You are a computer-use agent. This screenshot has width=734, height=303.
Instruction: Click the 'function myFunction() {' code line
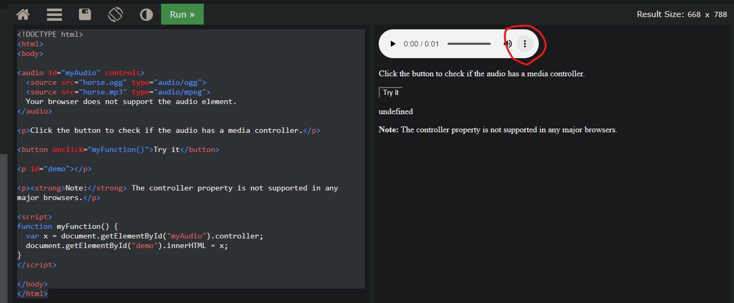tap(67, 226)
